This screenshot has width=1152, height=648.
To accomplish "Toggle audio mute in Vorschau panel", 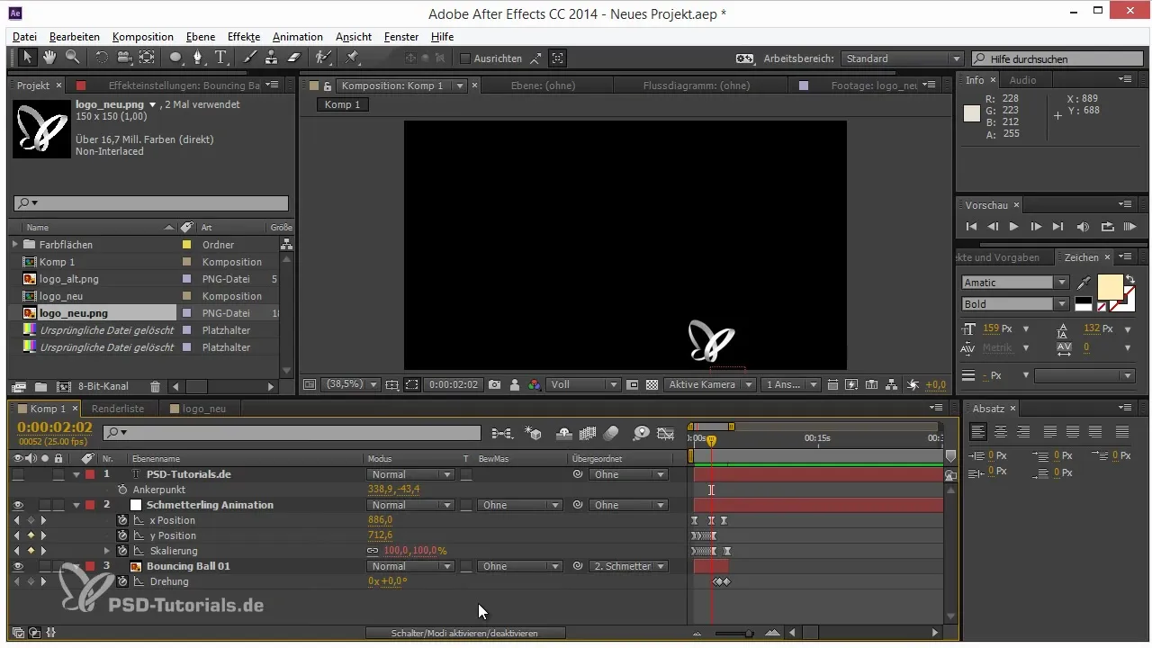I will point(1083,227).
